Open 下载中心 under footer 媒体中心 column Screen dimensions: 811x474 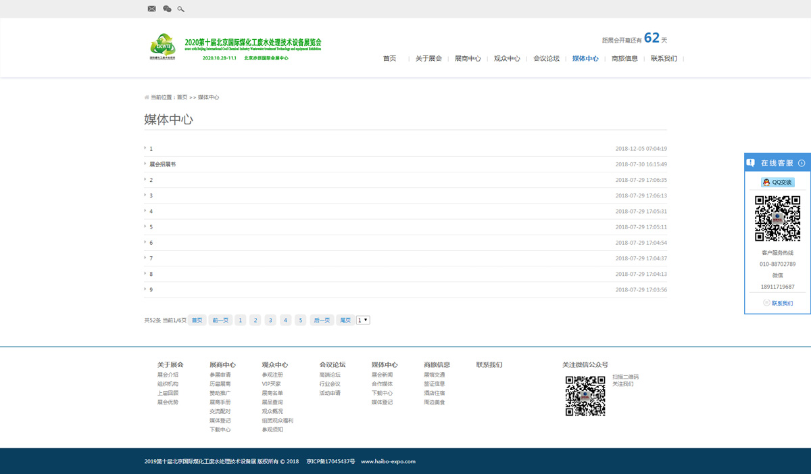(x=382, y=393)
